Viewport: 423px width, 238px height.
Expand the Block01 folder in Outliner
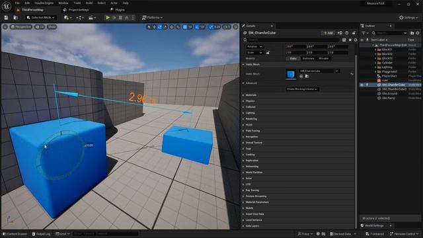[375, 50]
